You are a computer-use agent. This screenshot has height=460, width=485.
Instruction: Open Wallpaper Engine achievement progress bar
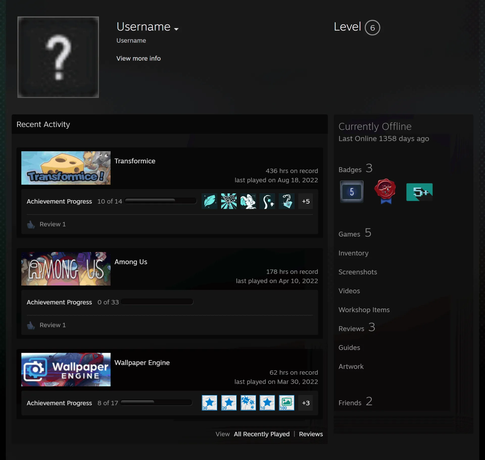156,402
